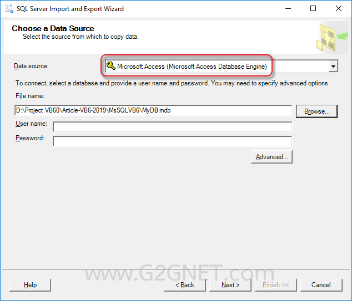Click the 'Data source:' label
The height and width of the screenshot is (301, 352).
coord(31,66)
